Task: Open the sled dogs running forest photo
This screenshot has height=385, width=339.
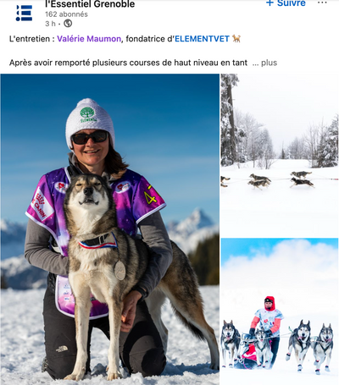Action: pyautogui.click(x=280, y=156)
